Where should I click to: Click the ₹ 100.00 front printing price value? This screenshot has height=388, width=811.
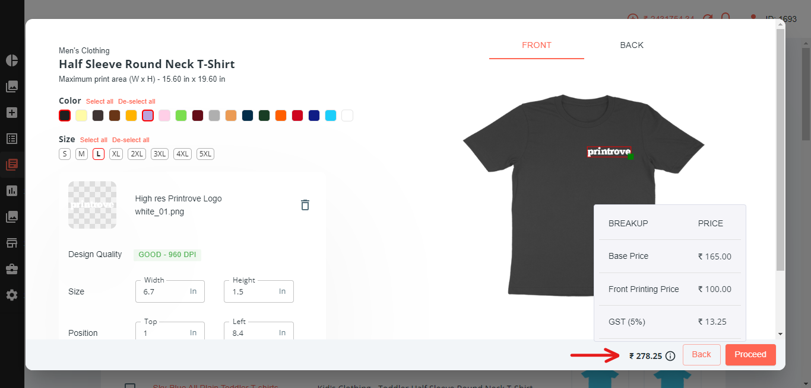pos(715,290)
